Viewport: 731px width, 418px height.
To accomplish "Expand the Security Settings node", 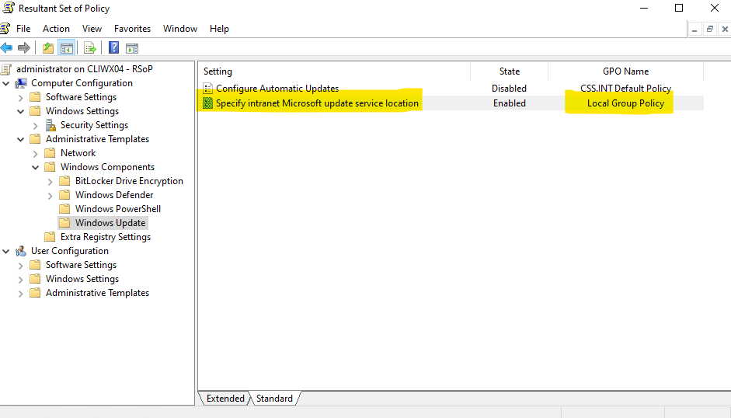I will (36, 126).
